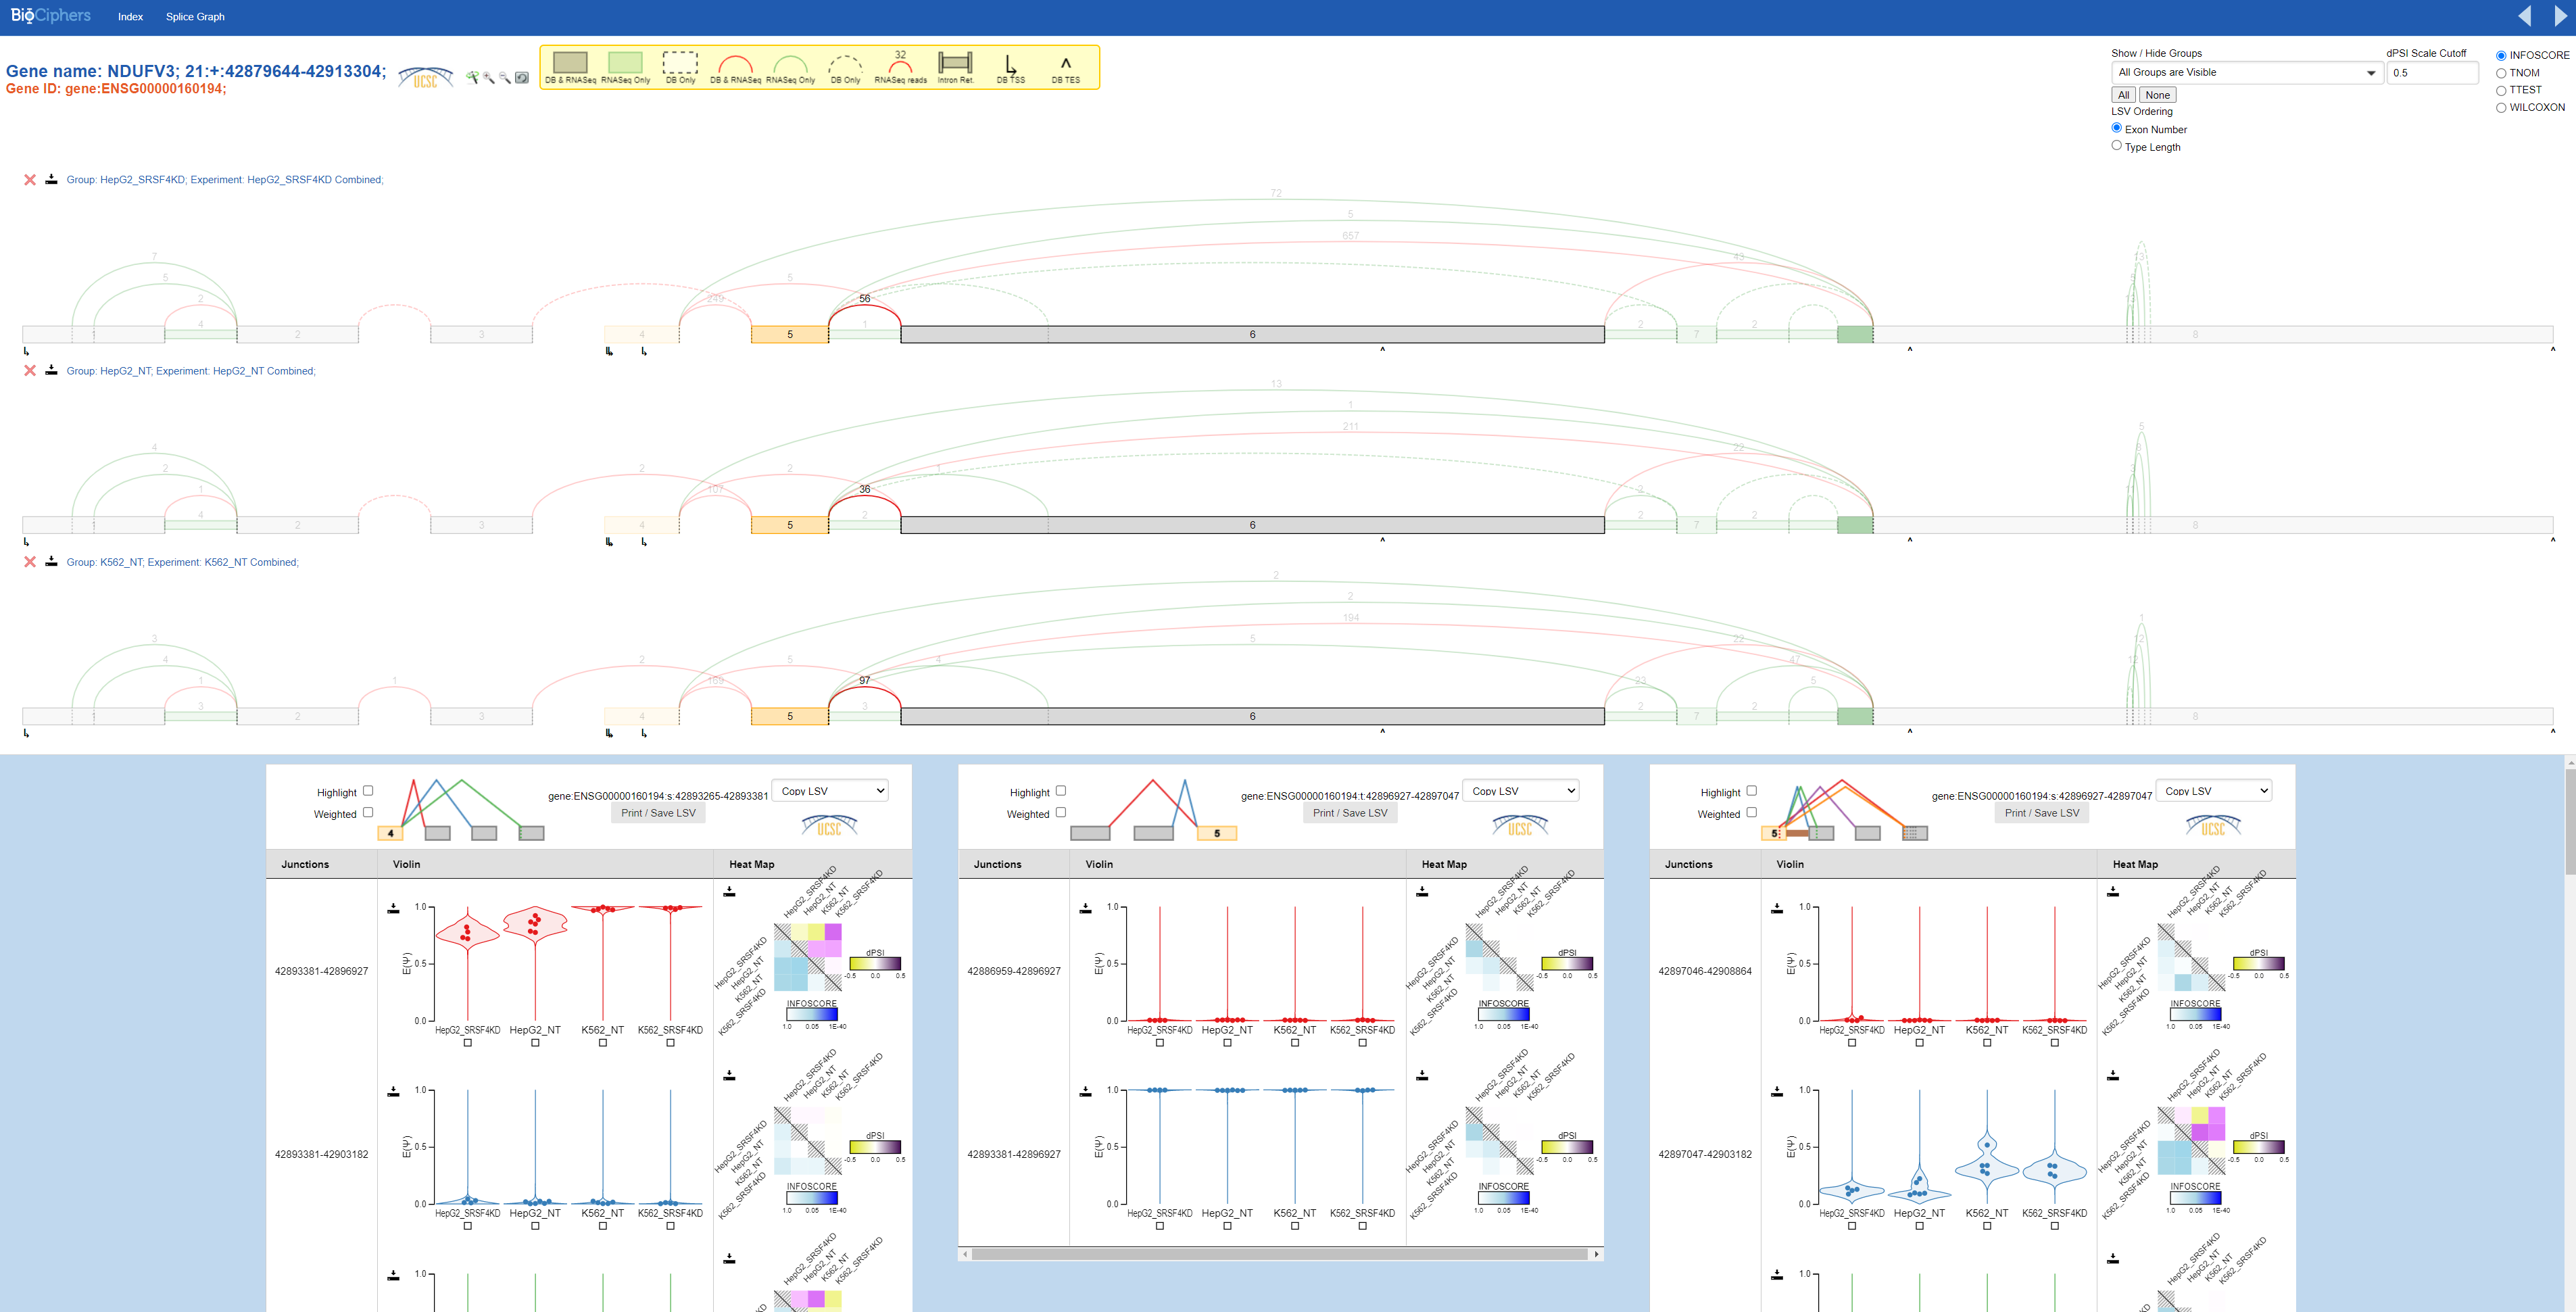Click HepG2_SRSF4KD group experiment label
Screen dimensions: 2576x1312
(225, 180)
